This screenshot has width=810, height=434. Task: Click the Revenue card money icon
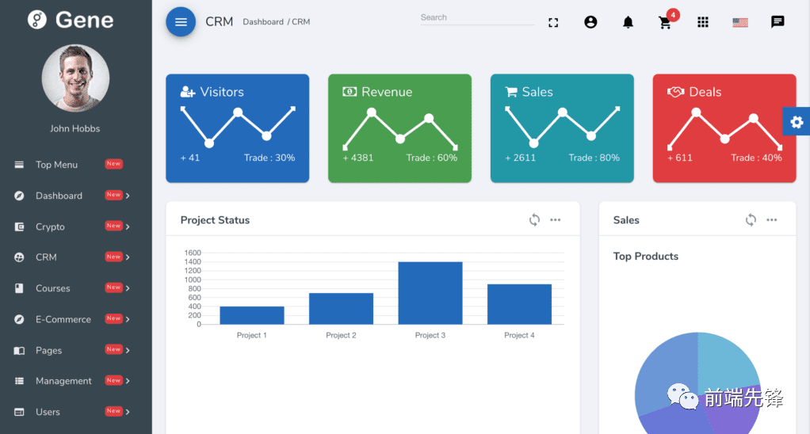tap(350, 91)
